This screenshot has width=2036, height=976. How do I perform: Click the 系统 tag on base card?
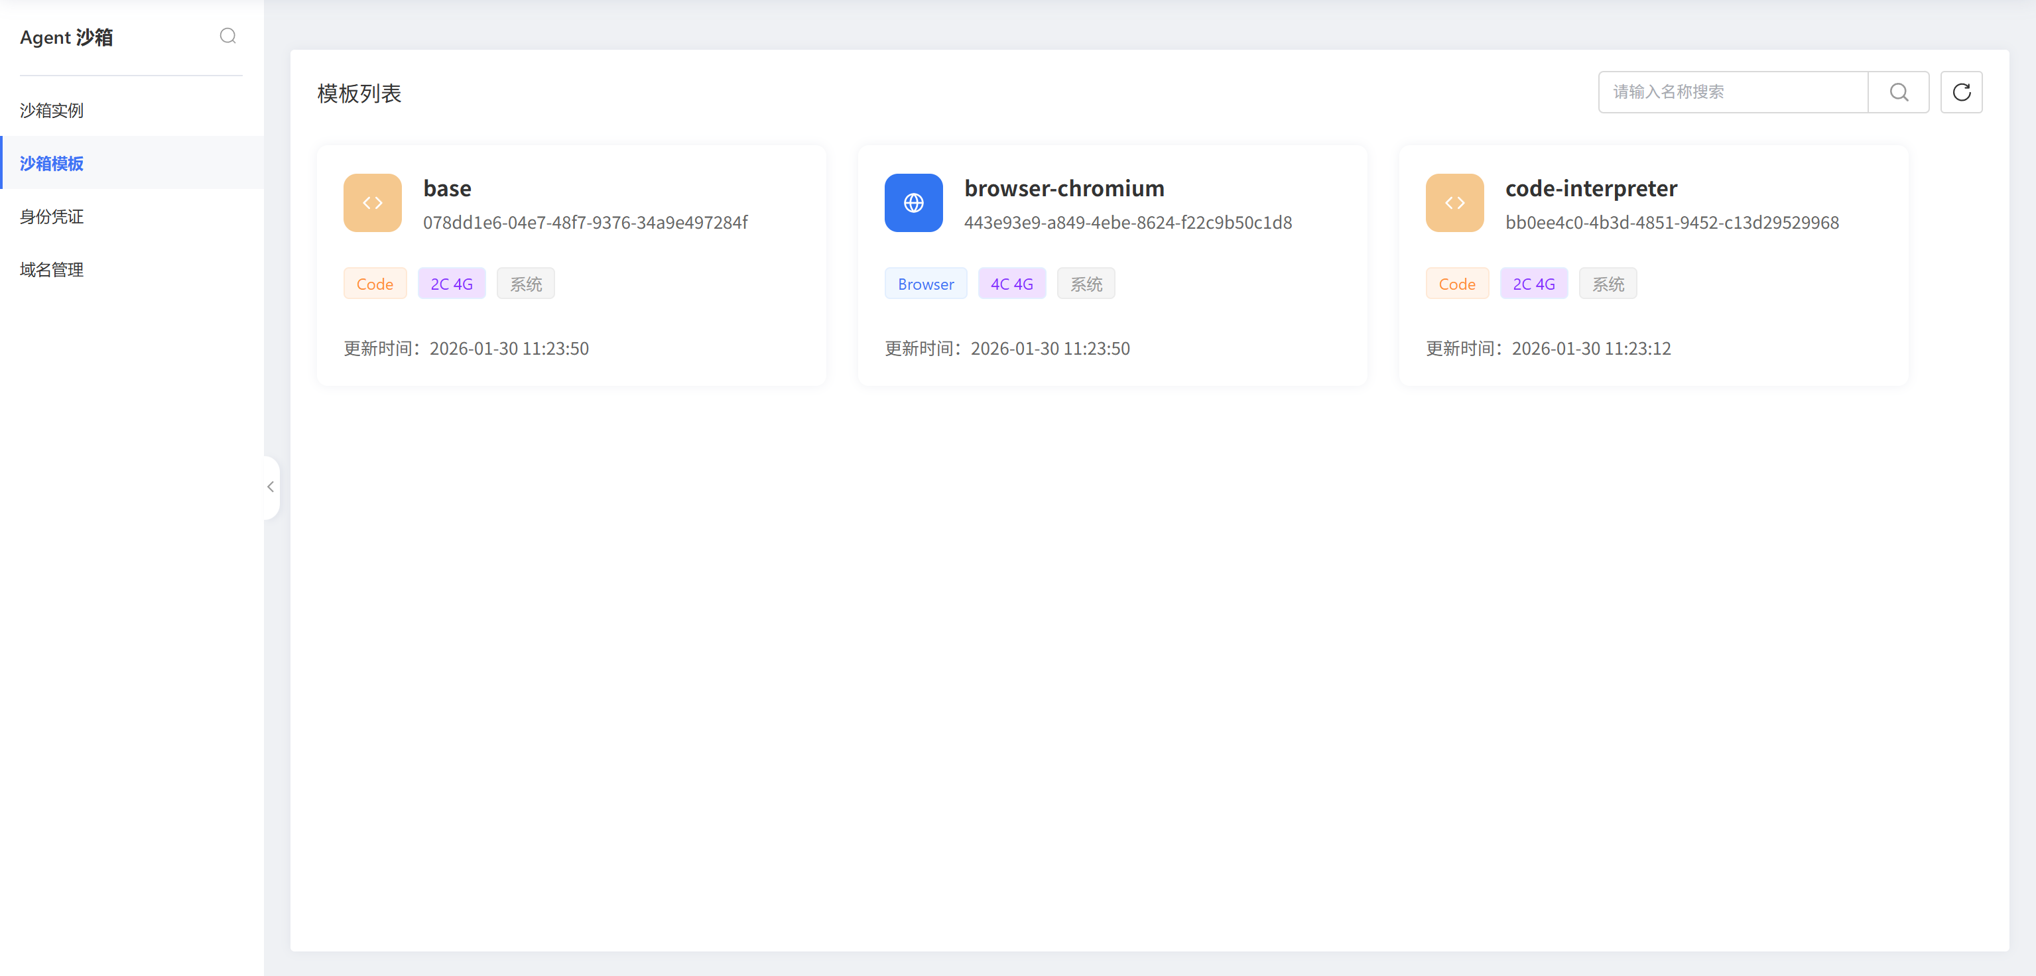coord(526,284)
